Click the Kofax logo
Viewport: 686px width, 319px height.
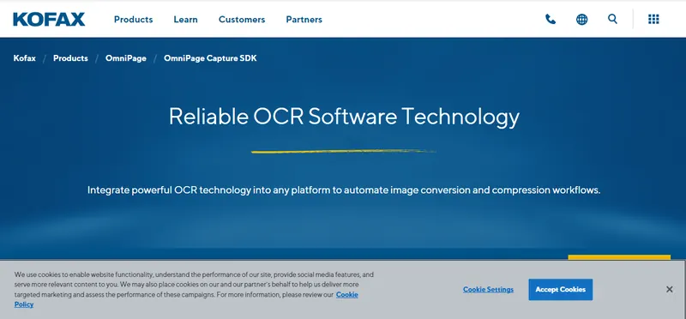click(49, 19)
